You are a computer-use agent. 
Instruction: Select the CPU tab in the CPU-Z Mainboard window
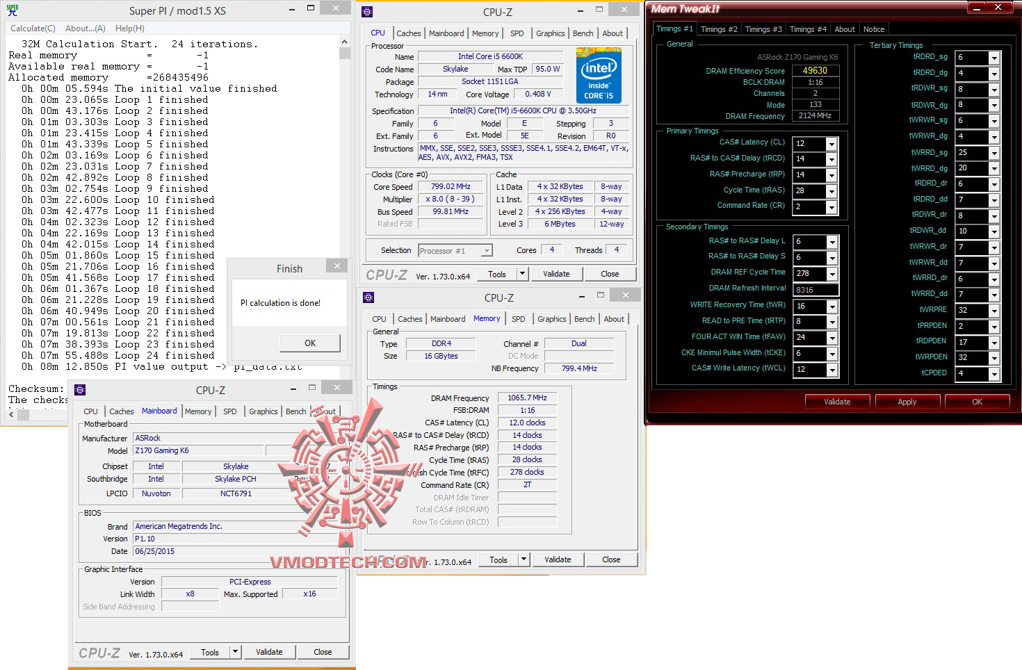(x=91, y=411)
